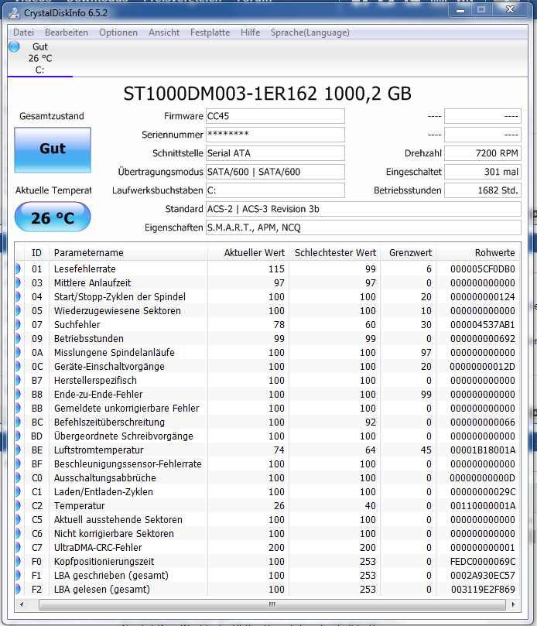The height and width of the screenshot is (626, 537).
Task: Click the Übertragungsmodus field SATA/600
Action: 275,172
